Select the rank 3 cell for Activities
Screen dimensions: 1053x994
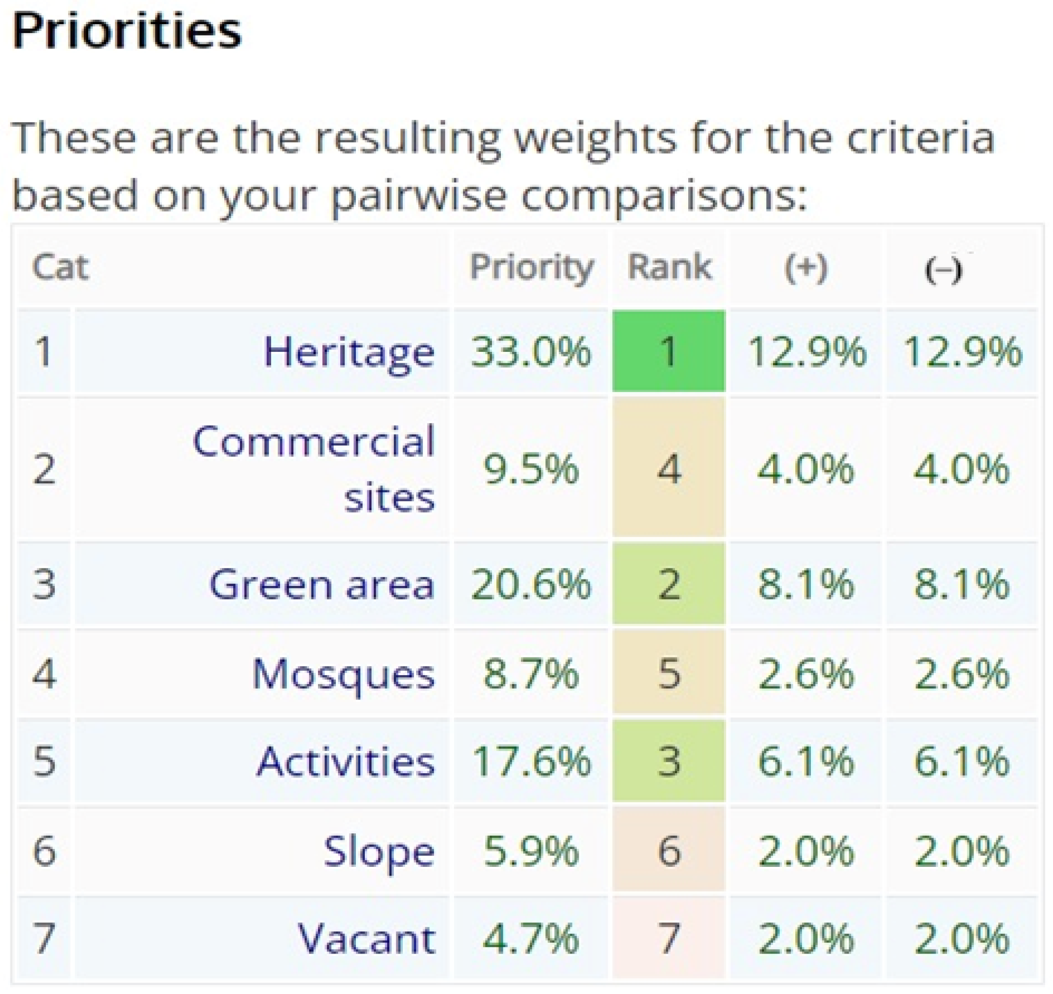668,761
